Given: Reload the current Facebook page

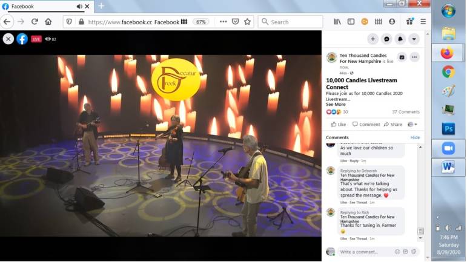Looking at the screenshot, I should pos(35,21).
